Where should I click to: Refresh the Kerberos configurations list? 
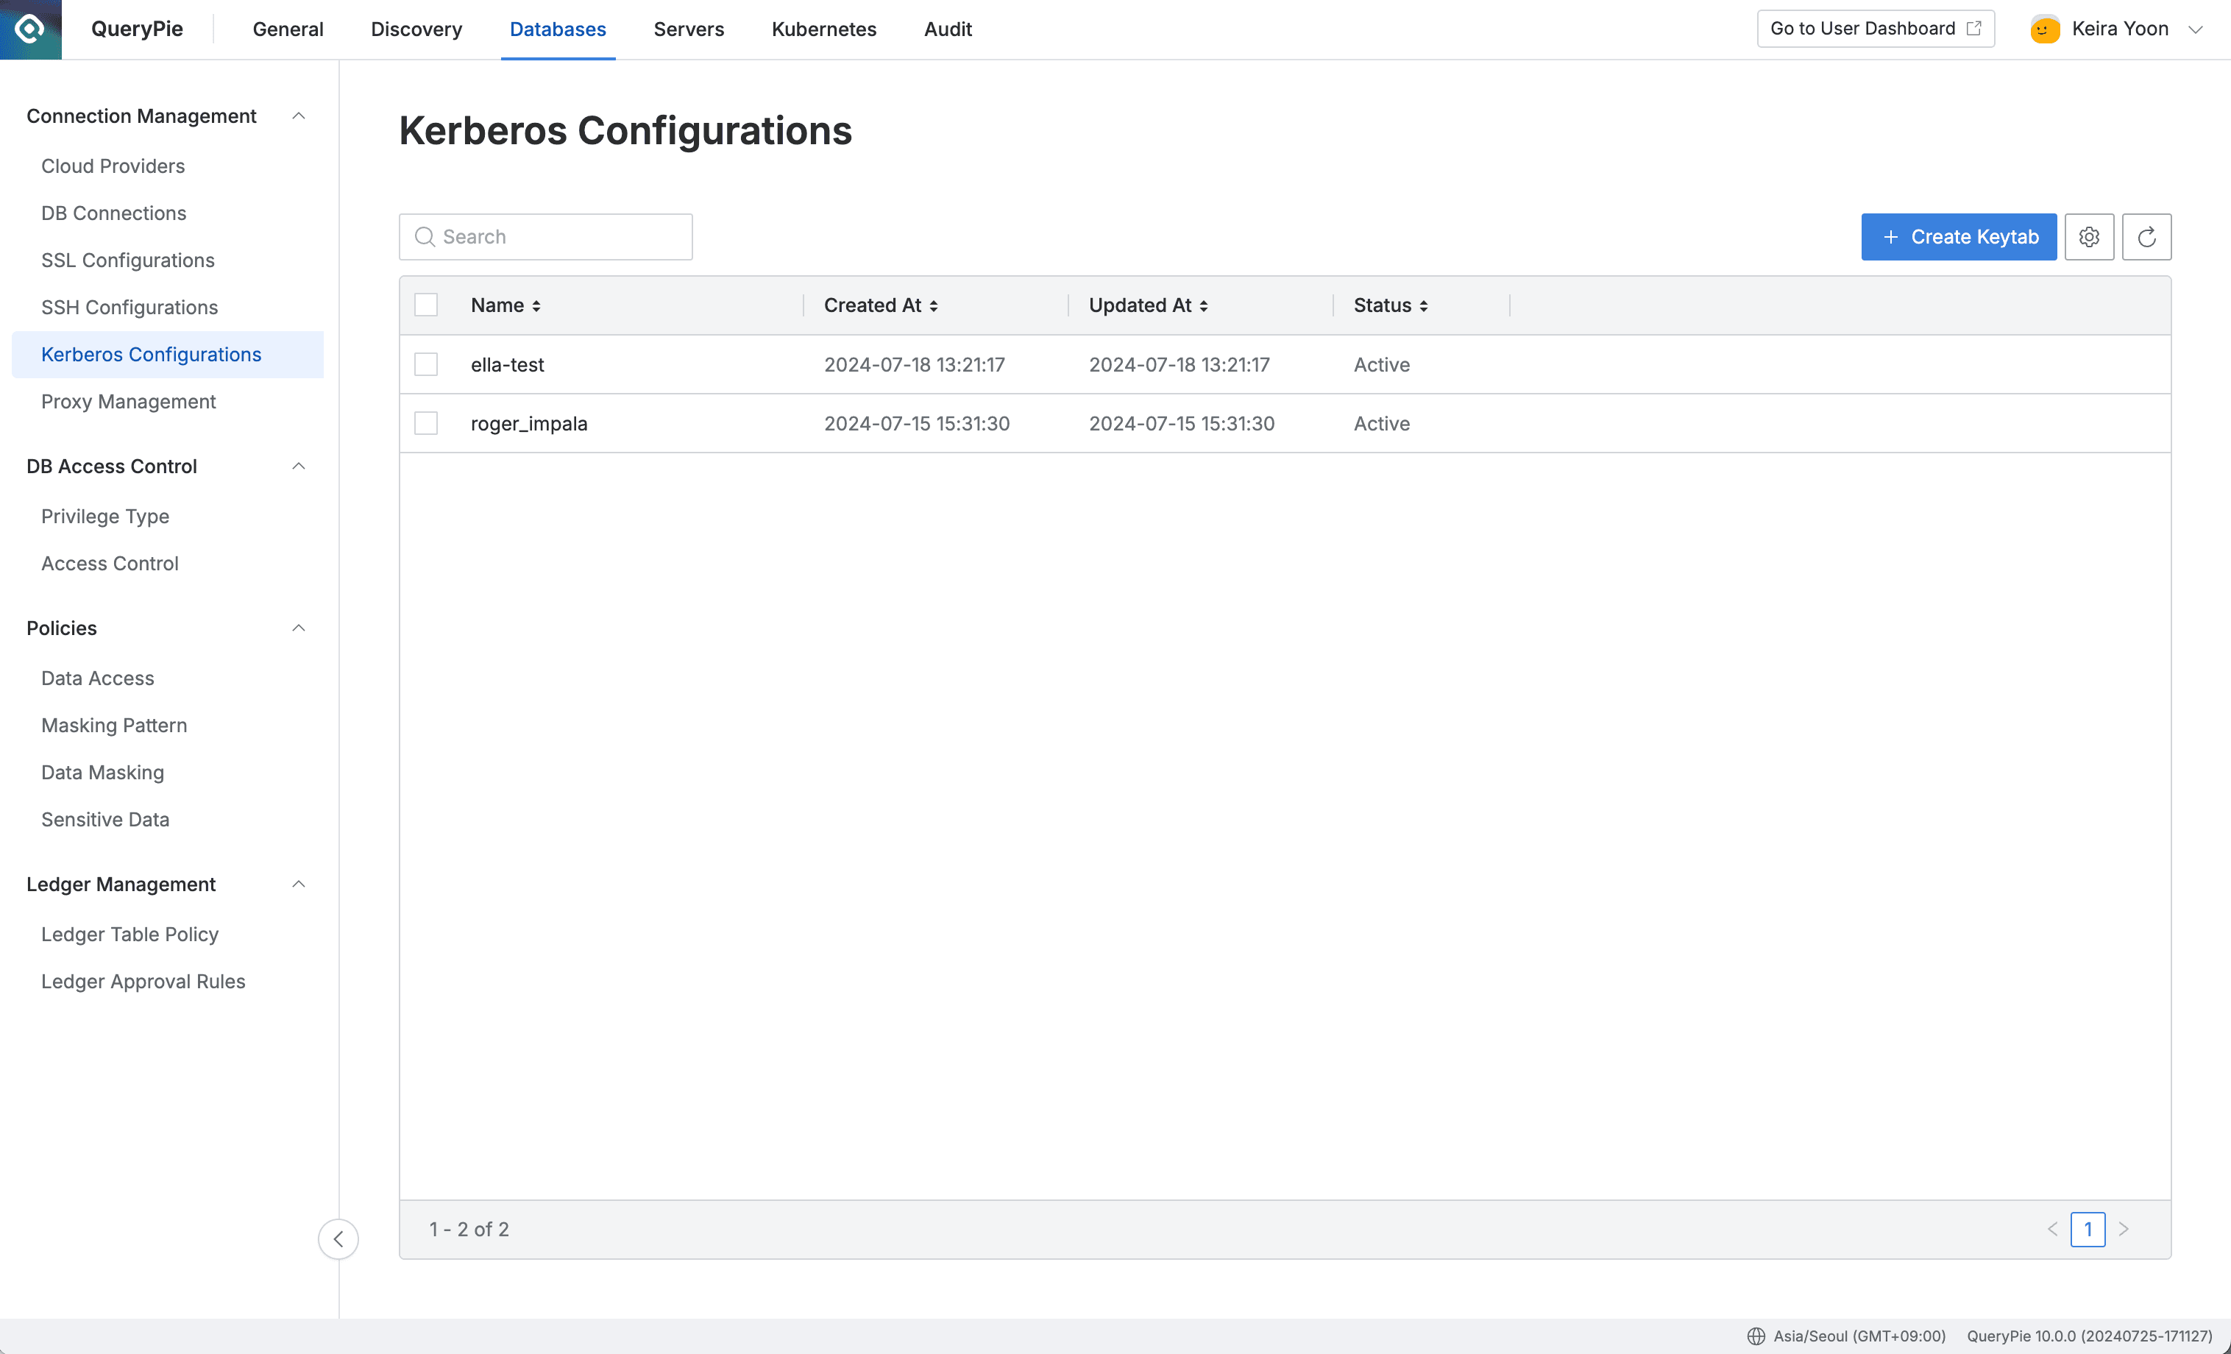coord(2147,236)
